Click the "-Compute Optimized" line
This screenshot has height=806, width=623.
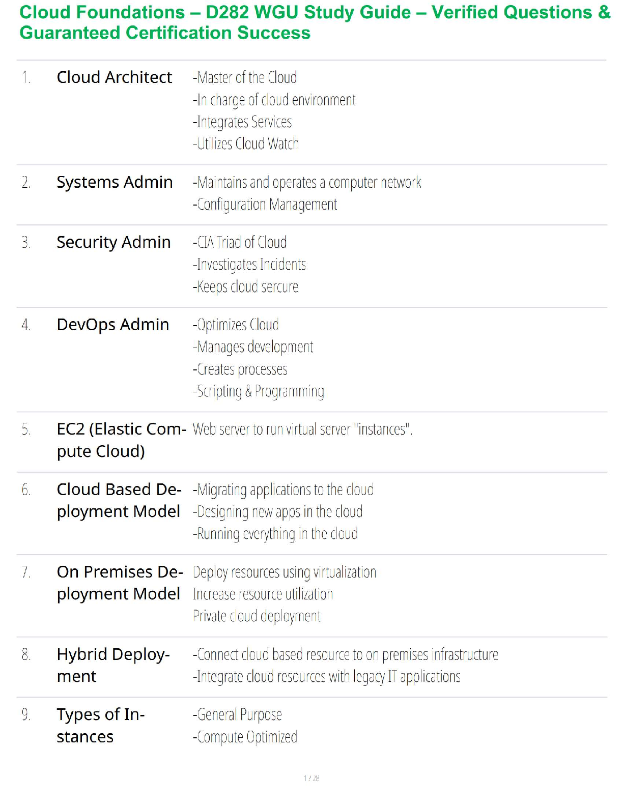point(245,737)
